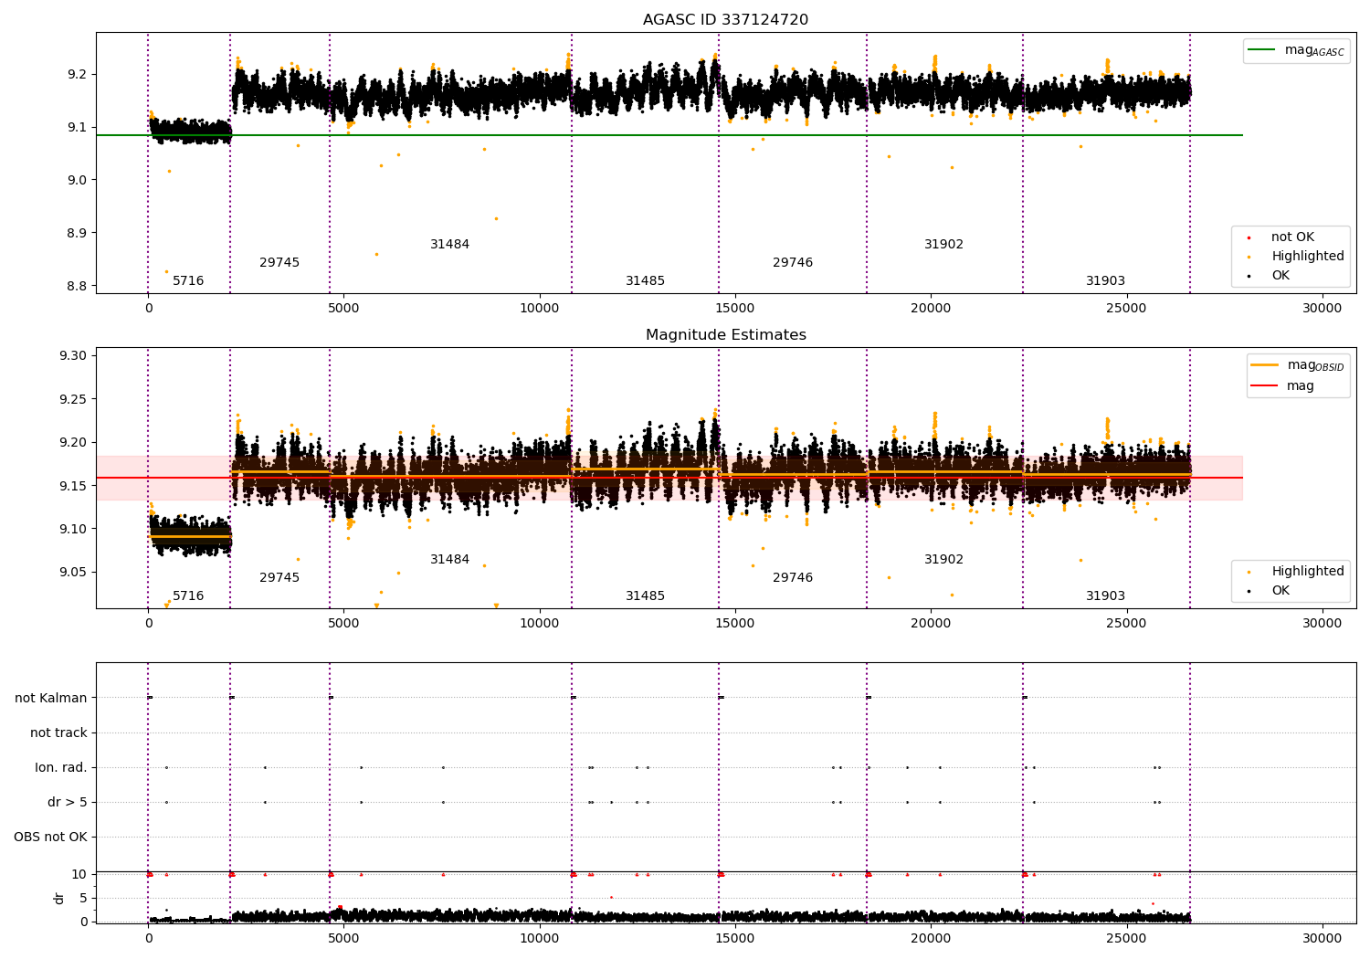Click the orange outlier point near magnitude 8.86
1370x959 pixels.
point(376,254)
